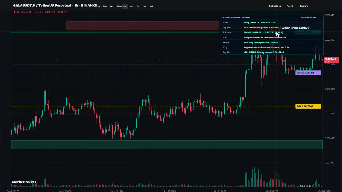
Task: Click the Creator MODE label
Action: click(x=308, y=18)
